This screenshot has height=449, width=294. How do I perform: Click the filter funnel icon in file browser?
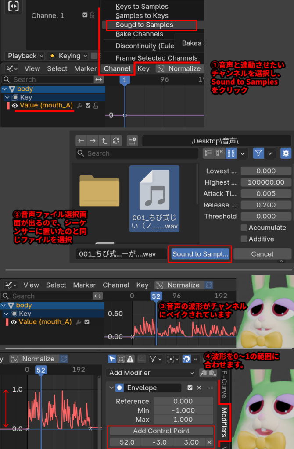(258, 153)
